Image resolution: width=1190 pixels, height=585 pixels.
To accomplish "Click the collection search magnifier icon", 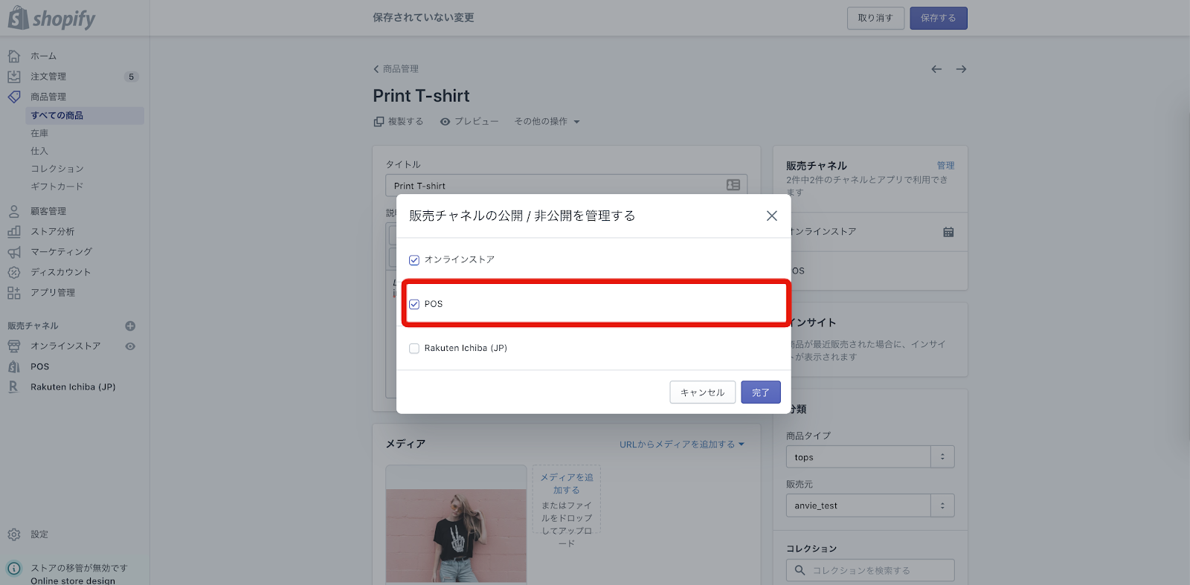I will (x=800, y=570).
